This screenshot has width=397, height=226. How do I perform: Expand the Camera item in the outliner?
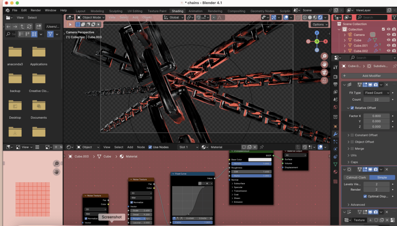344,35
